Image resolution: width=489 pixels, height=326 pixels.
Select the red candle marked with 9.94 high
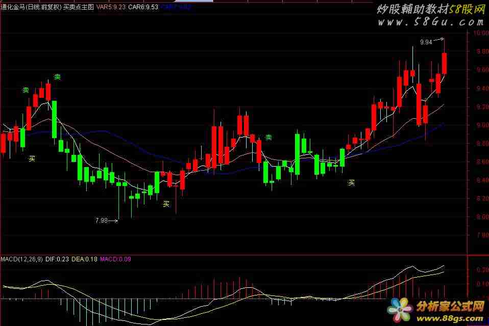(444, 63)
